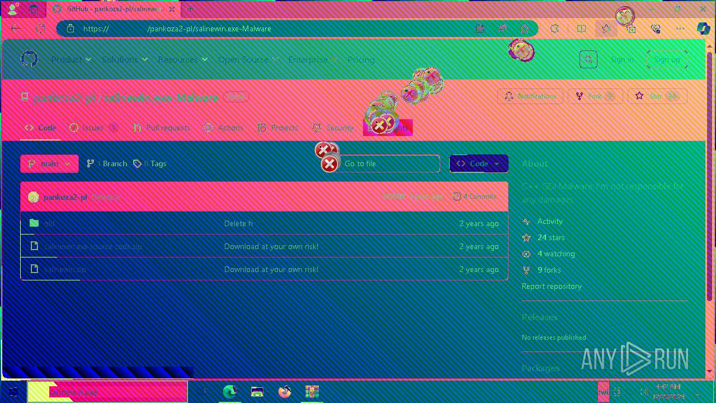The height and width of the screenshot is (403, 716).
Task: Open Split screen icon in Edge toolbar
Action: point(581,29)
